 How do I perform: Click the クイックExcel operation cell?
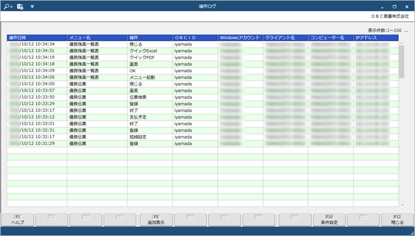point(150,51)
